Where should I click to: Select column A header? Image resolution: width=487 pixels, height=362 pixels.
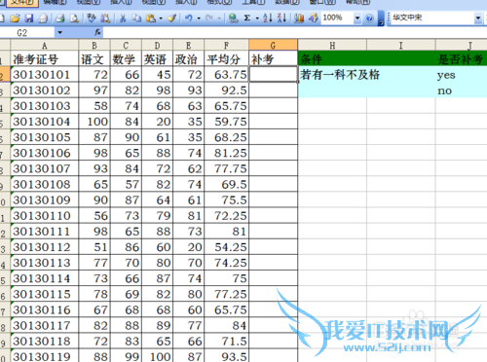click(45, 45)
